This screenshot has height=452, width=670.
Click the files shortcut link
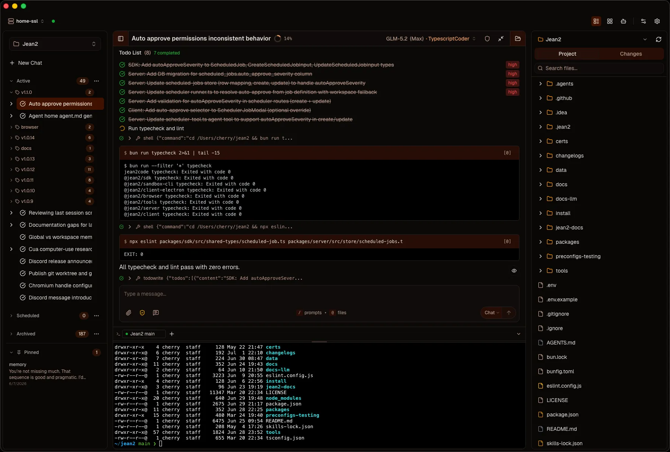tap(338, 313)
